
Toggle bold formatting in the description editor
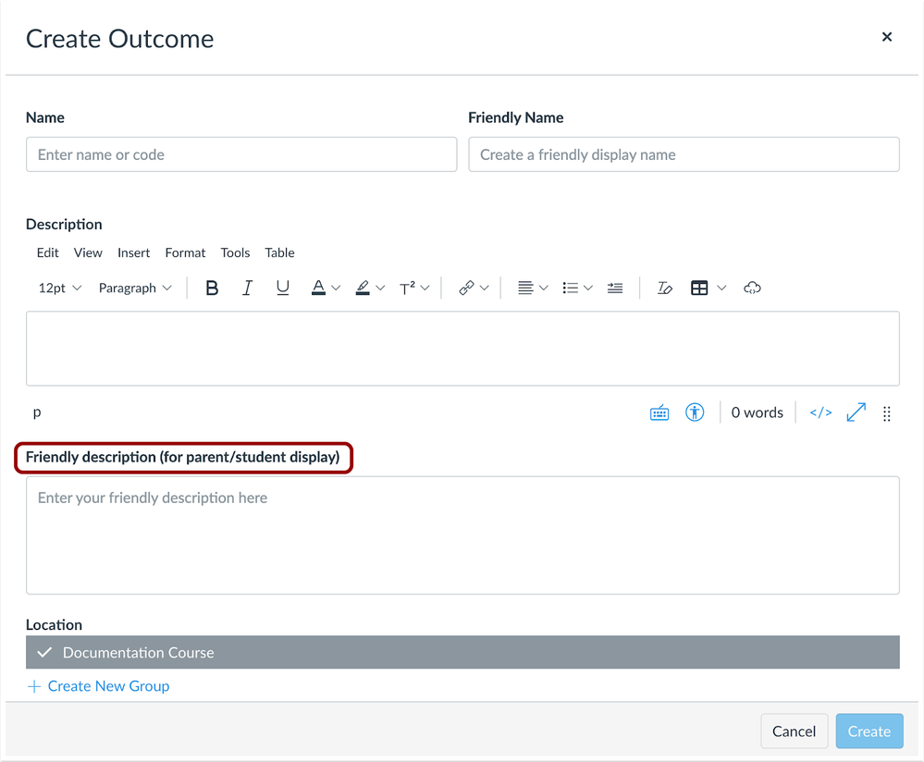[212, 289]
